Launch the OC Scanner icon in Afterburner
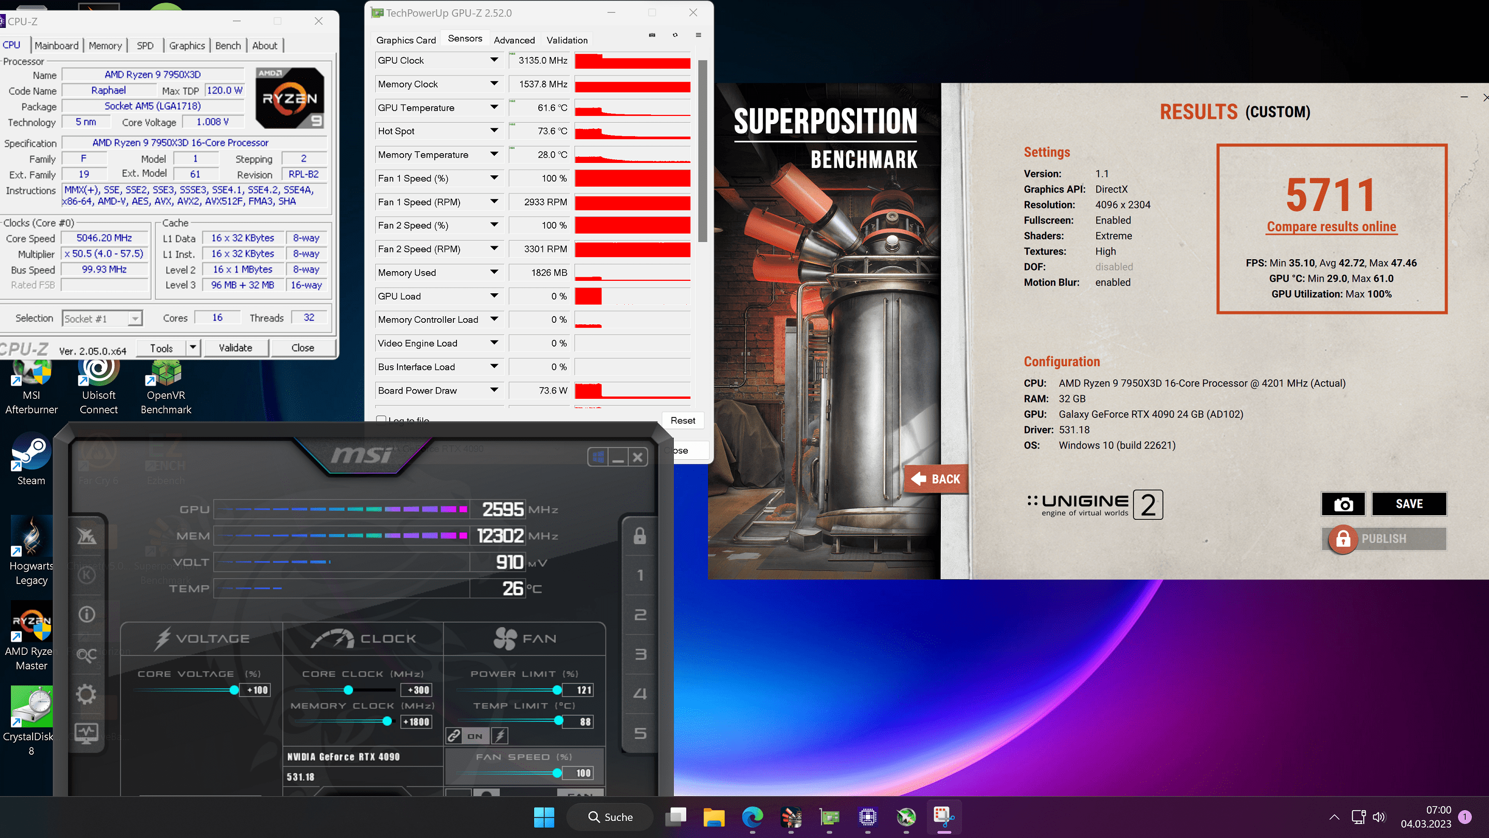 (x=87, y=655)
